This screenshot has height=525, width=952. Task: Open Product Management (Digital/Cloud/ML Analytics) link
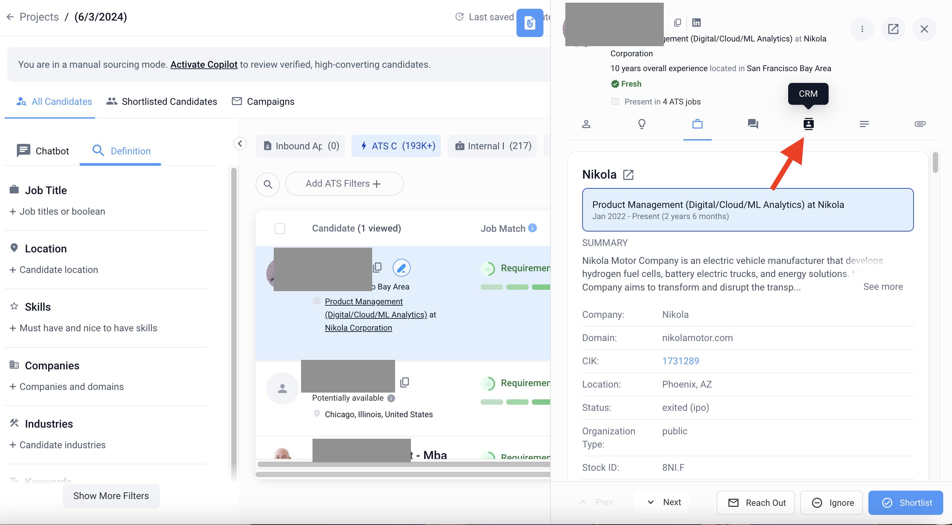[x=376, y=308]
